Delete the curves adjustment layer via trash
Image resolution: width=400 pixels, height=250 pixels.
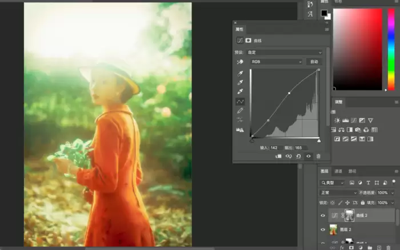pos(318,156)
